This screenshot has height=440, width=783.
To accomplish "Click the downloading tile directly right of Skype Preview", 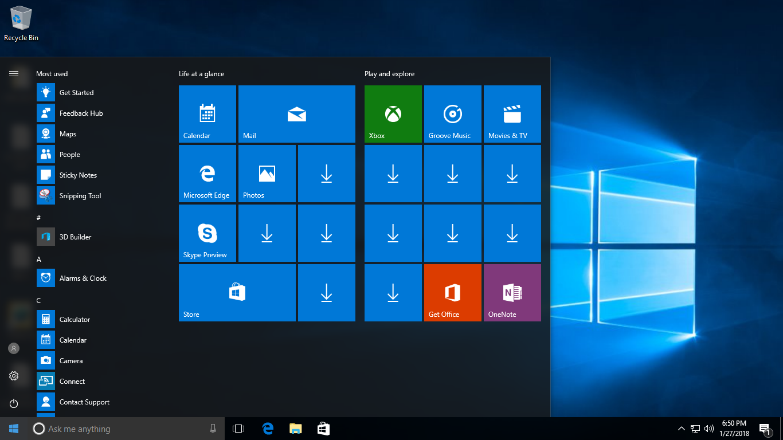I will [267, 233].
